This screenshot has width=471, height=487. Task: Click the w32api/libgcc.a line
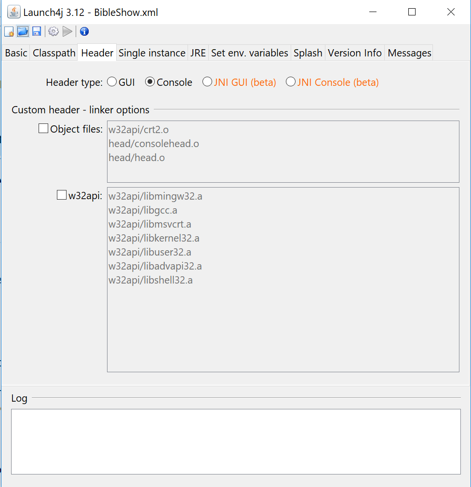click(143, 210)
